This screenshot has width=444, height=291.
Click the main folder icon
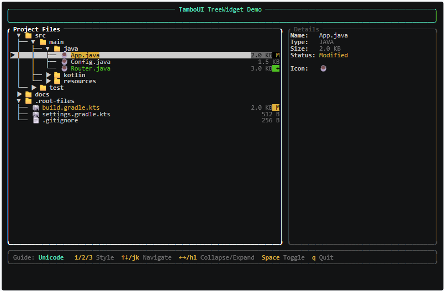(43, 42)
